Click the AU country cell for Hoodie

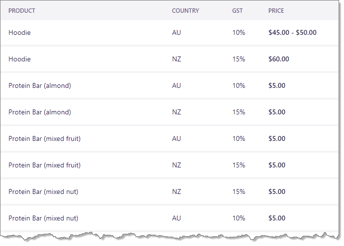[176, 33]
